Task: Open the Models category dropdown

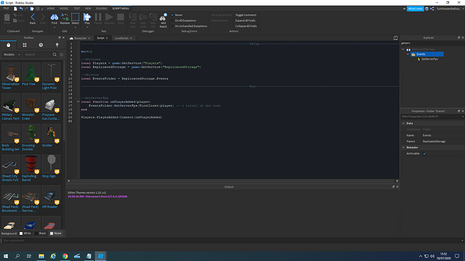Action: pos(11,54)
